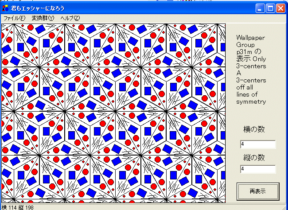Open the ファイル(F) menu
This screenshot has width=288, height=210.
pyautogui.click(x=14, y=18)
